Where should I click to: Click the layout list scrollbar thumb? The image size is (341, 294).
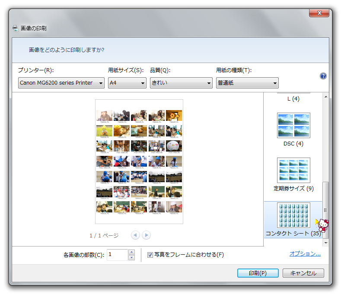pos(326,210)
